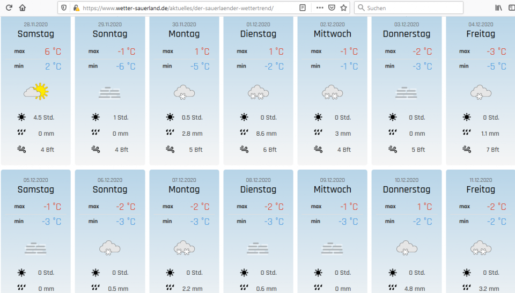Click the wetter-sauerland.de address bar URL

[x=177, y=8]
